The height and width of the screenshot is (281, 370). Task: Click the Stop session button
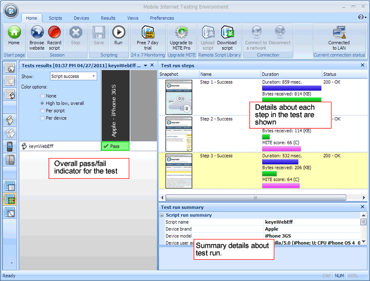pos(75,36)
